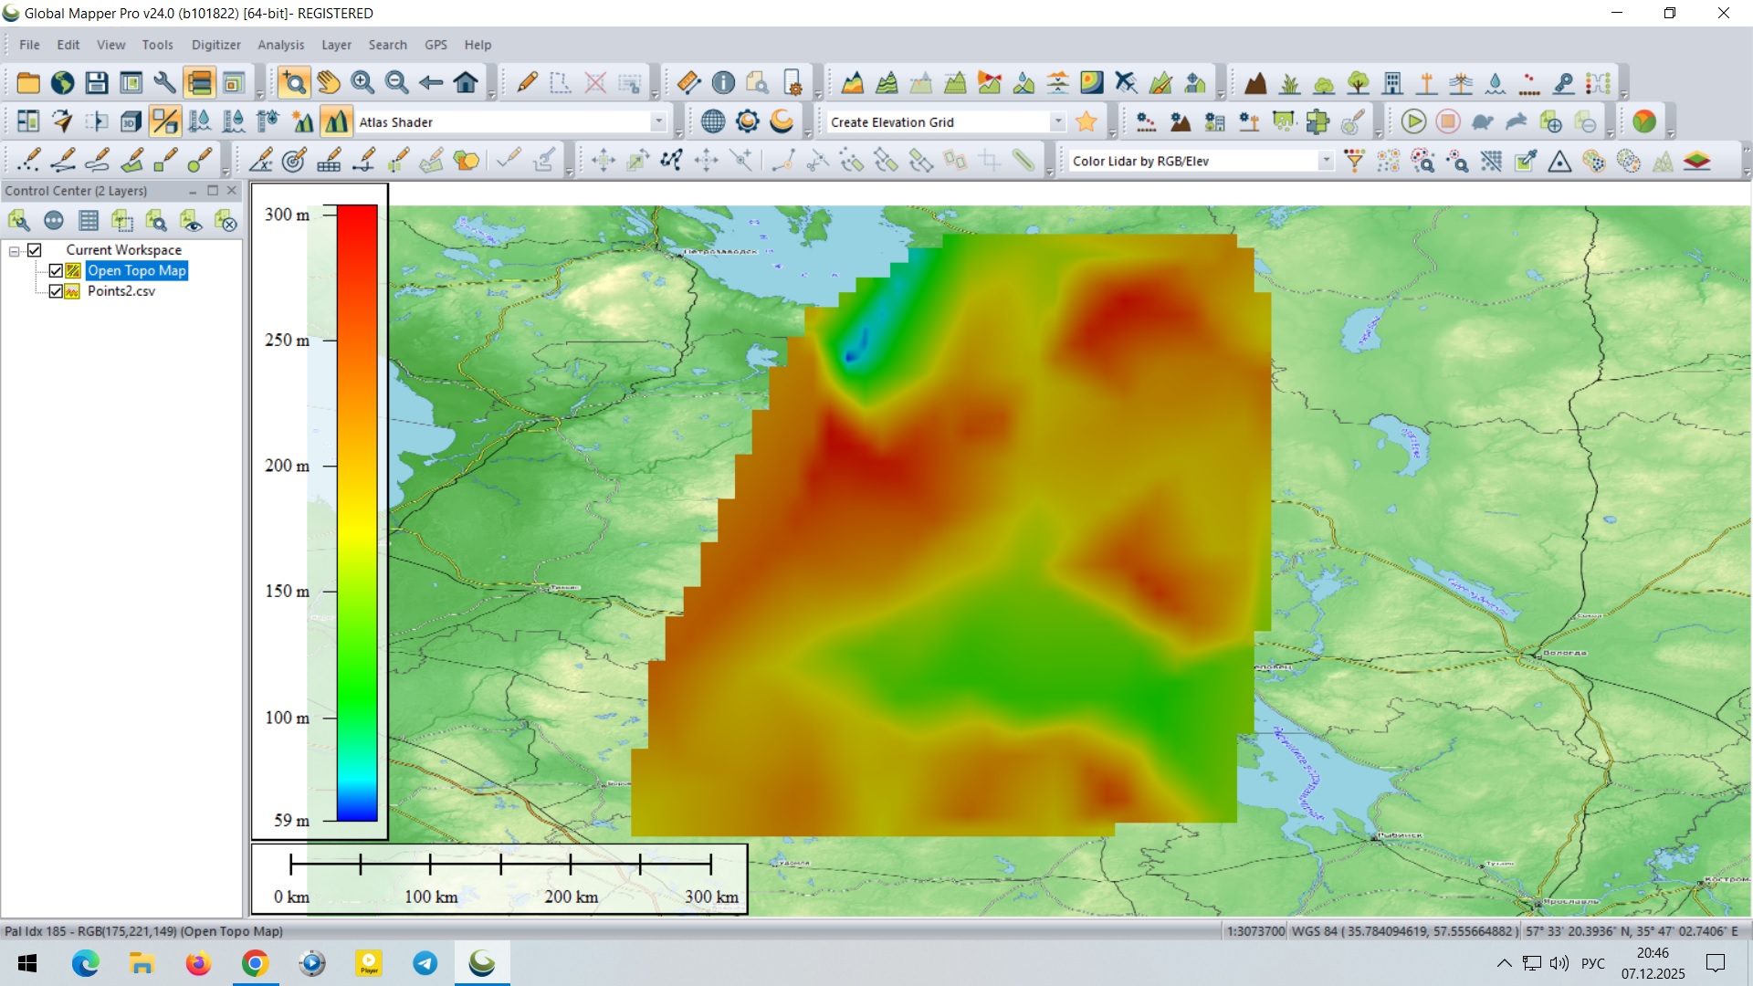1753x986 pixels.
Task: Click the Telegram icon in the taskbar
Action: click(x=425, y=963)
